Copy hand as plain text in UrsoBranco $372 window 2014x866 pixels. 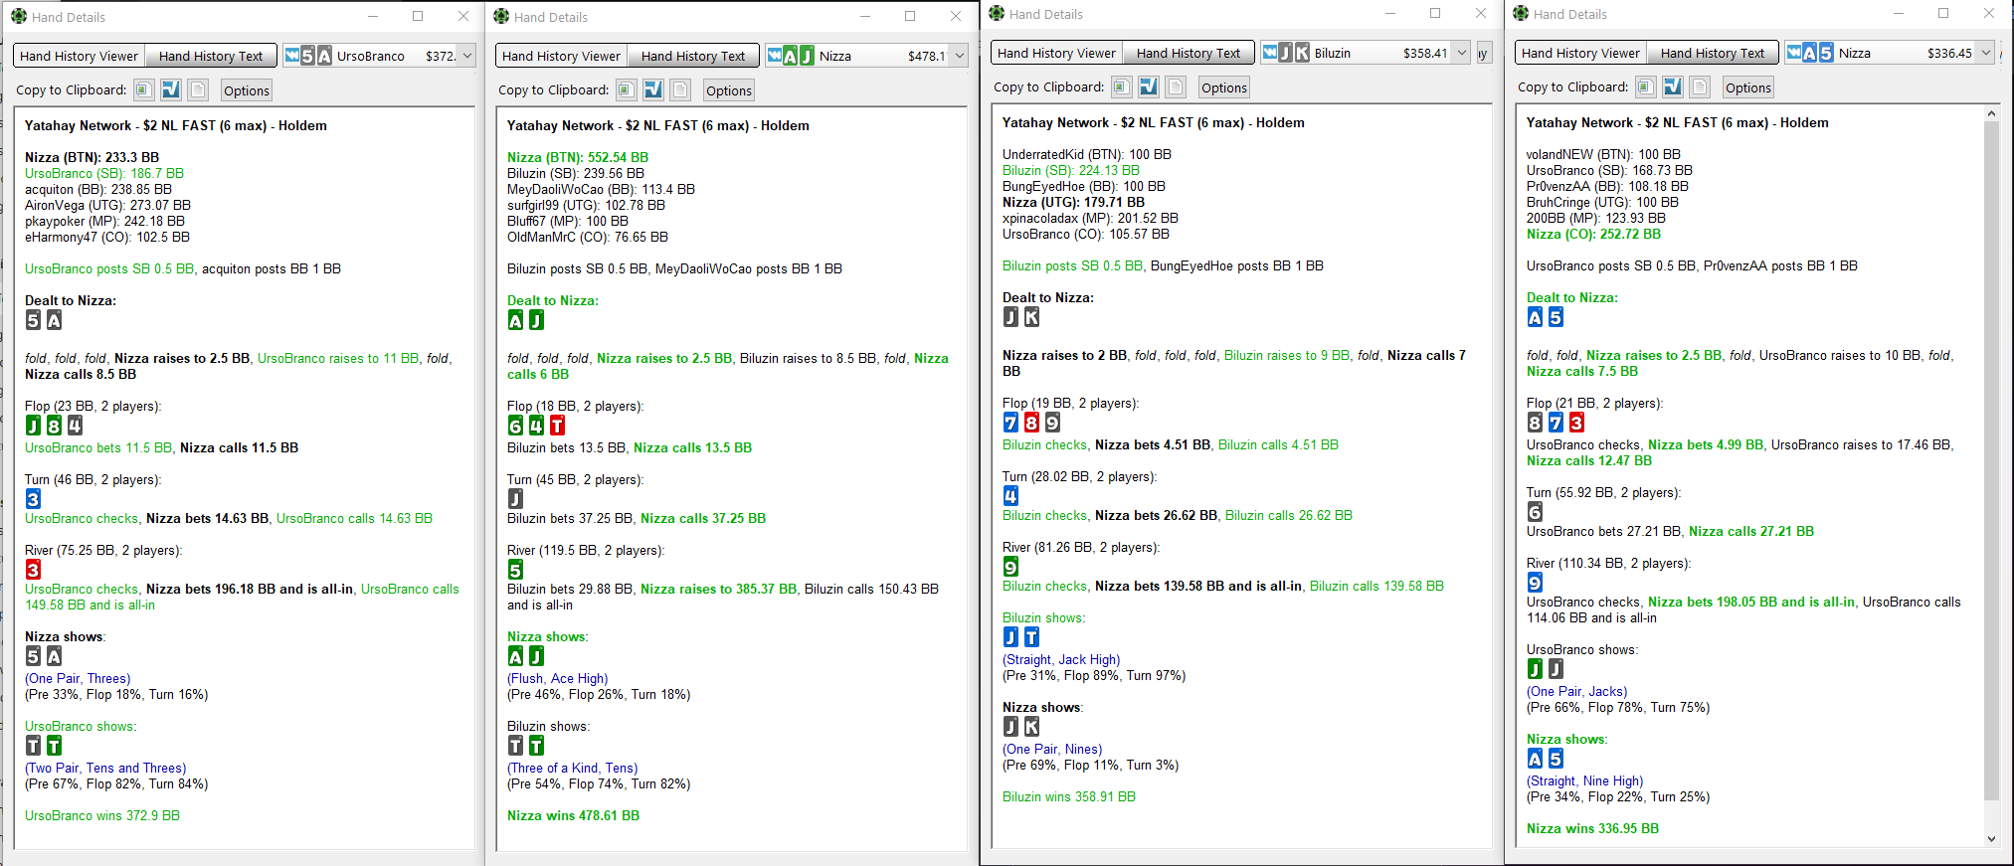(199, 90)
